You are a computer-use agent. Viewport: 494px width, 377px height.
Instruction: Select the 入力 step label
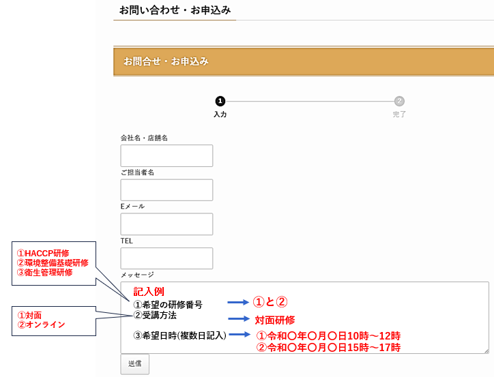pyautogui.click(x=220, y=115)
